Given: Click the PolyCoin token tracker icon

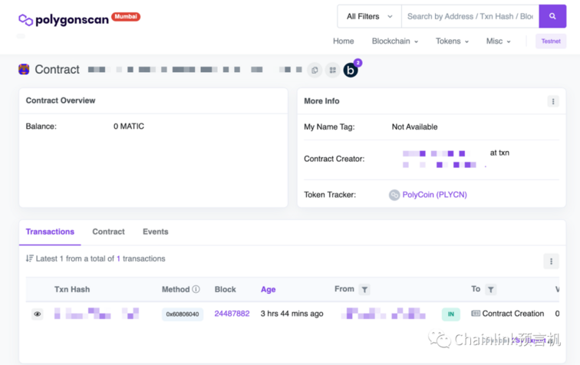Looking at the screenshot, I should coord(394,195).
